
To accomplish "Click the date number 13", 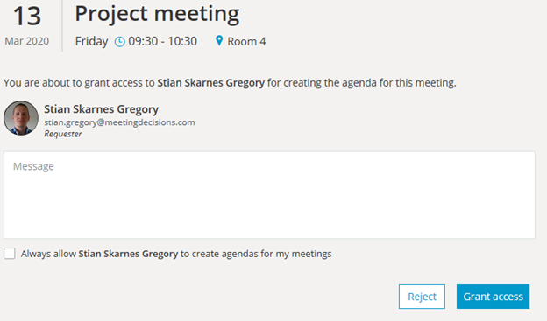I will click(x=27, y=17).
